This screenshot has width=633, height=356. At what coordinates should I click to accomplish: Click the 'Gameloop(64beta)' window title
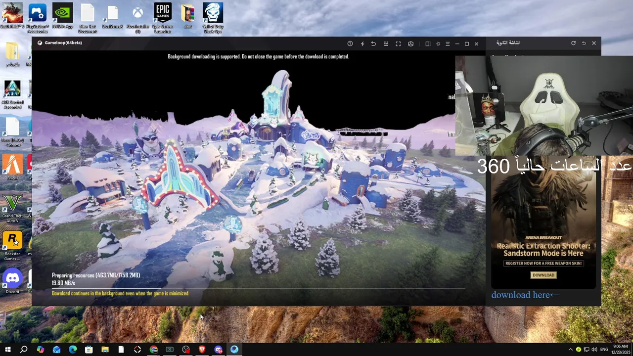(x=63, y=43)
